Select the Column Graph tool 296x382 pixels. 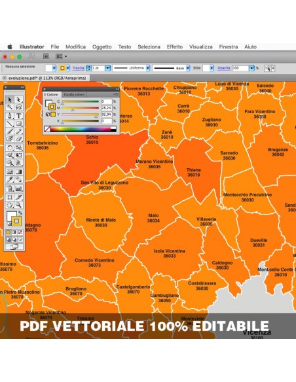coord(19,188)
